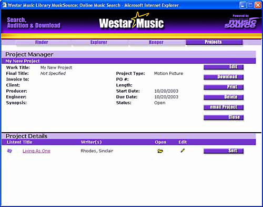Click the Motion Picture project type value

coord(168,73)
